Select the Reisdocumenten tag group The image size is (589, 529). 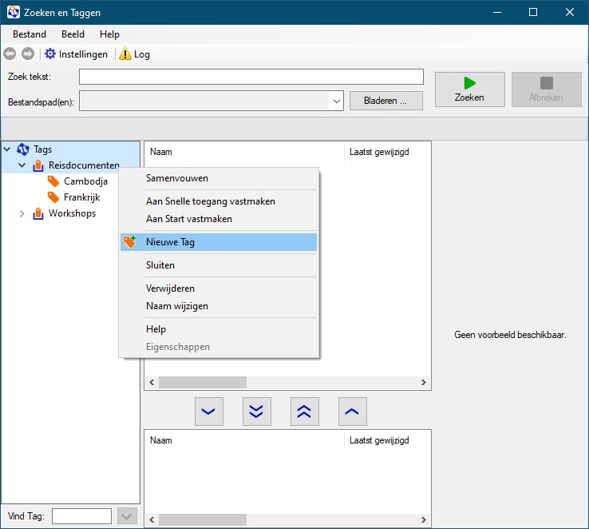[x=84, y=165]
